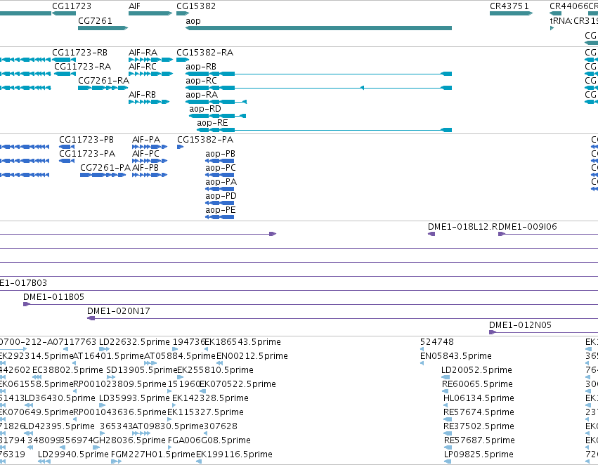The height and width of the screenshot is (465, 598).
Task: Select the CG15382-PA protein
Action: (181, 147)
